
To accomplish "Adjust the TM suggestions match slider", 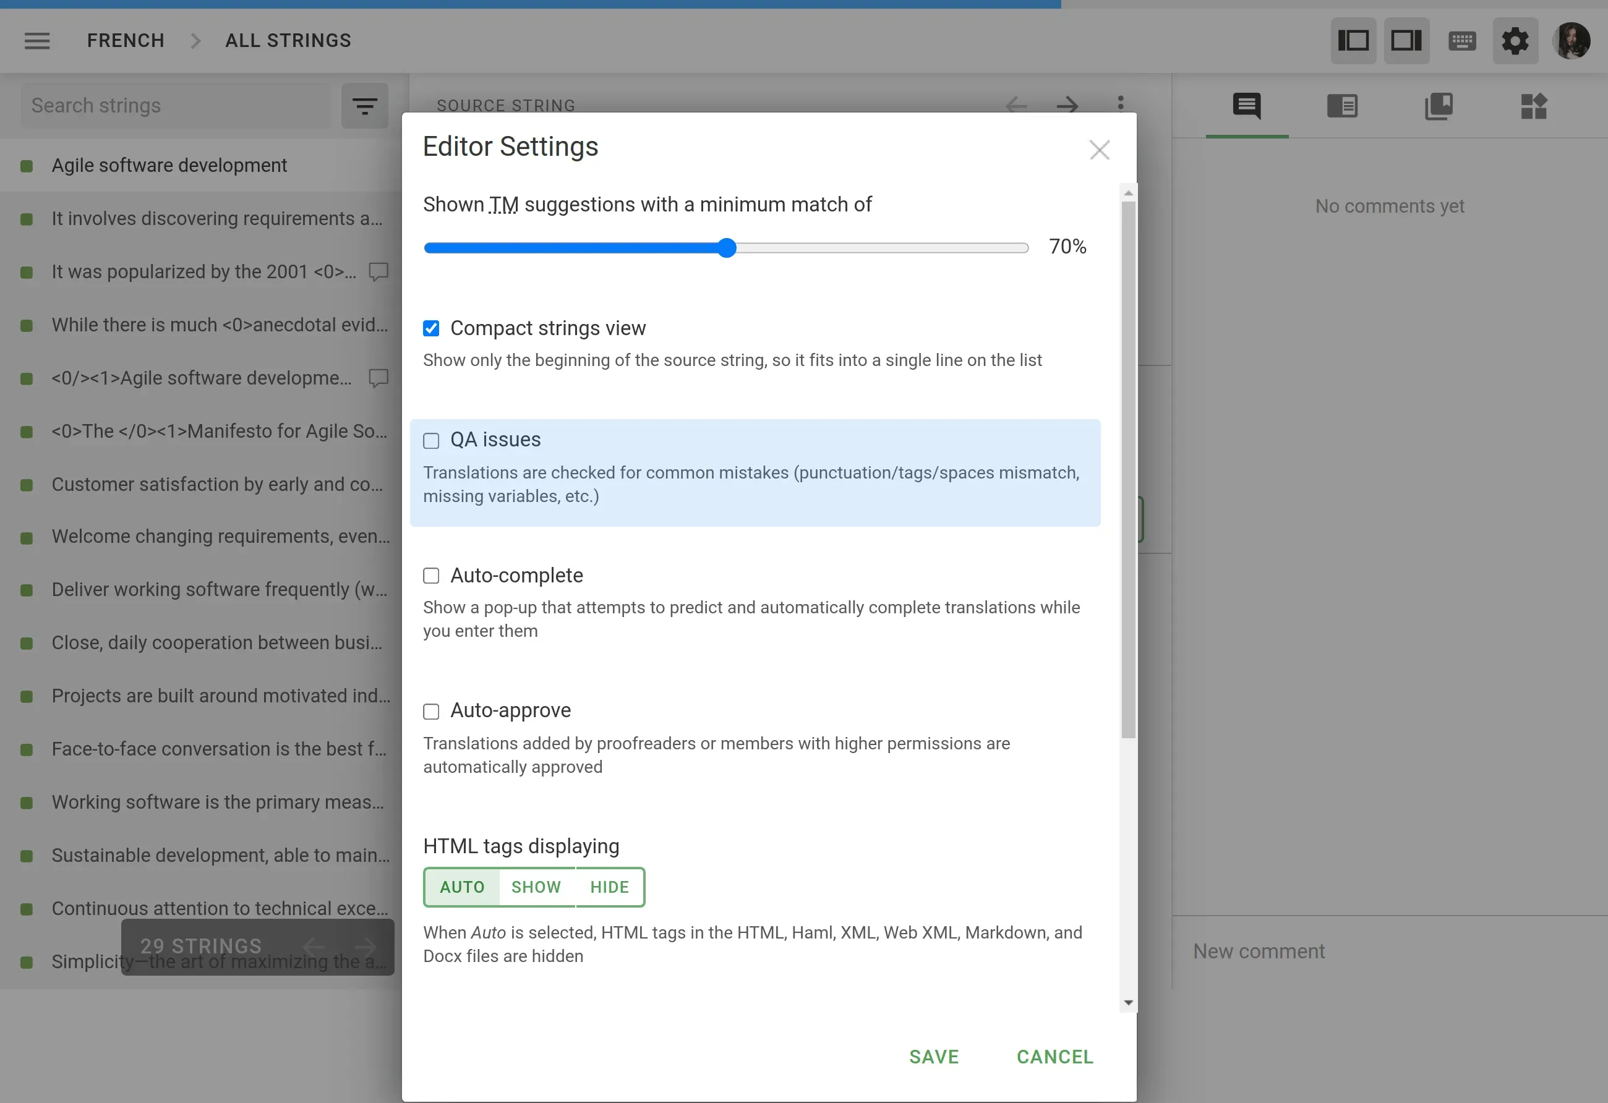I will (x=726, y=247).
